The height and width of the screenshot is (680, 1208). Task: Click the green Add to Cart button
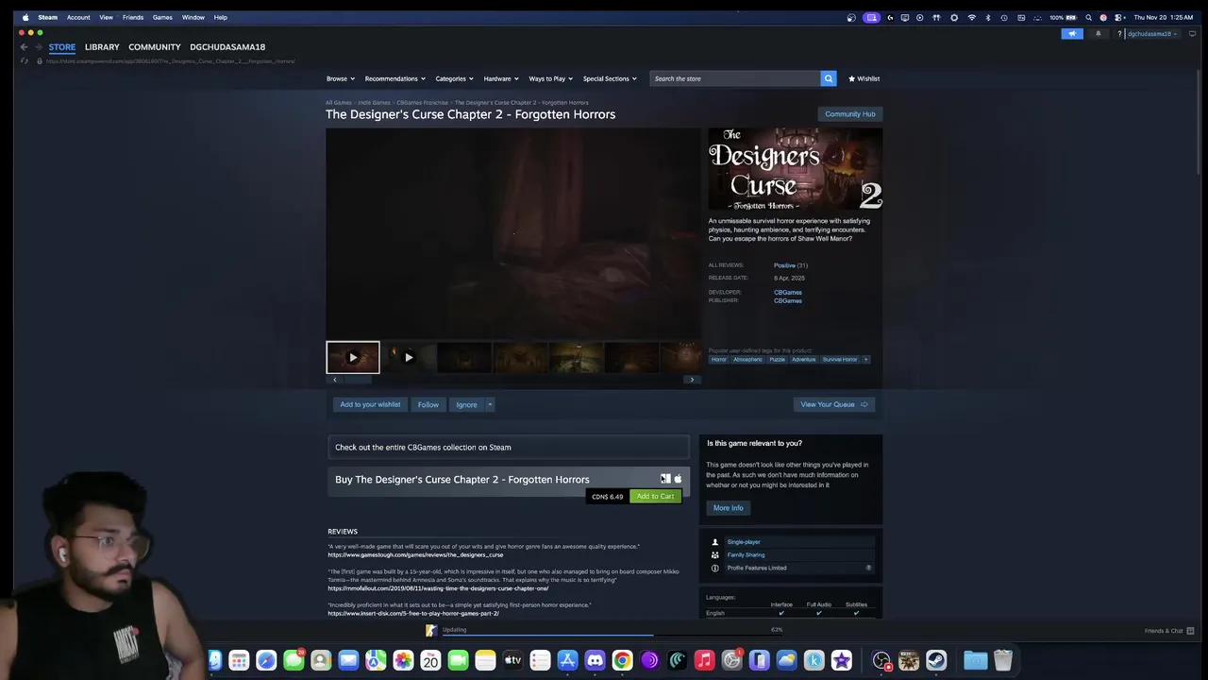pyautogui.click(x=655, y=496)
